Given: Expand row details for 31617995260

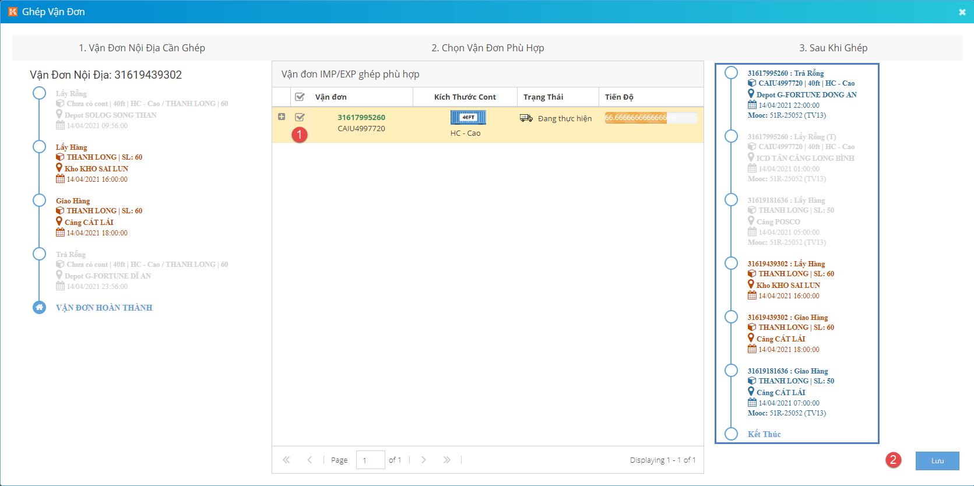Looking at the screenshot, I should 282,117.
